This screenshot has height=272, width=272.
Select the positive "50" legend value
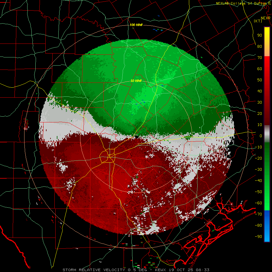[260, 80]
